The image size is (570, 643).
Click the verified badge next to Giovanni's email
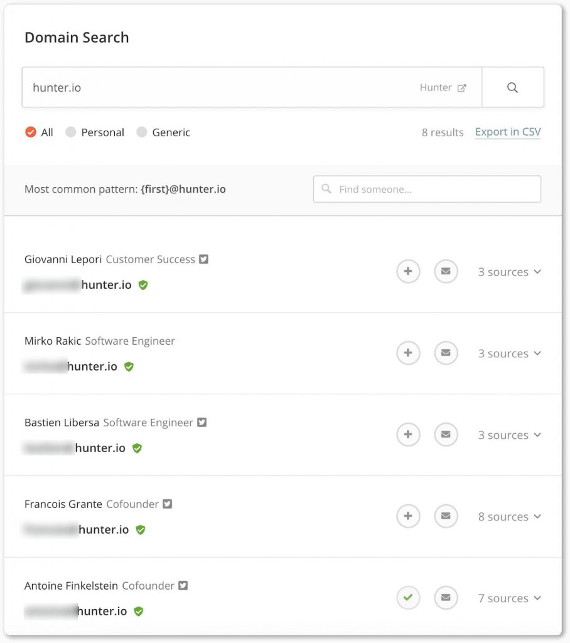142,285
